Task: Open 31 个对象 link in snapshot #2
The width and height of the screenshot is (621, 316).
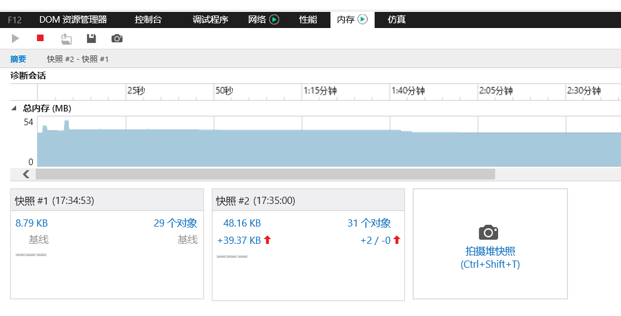Action: coord(369,223)
